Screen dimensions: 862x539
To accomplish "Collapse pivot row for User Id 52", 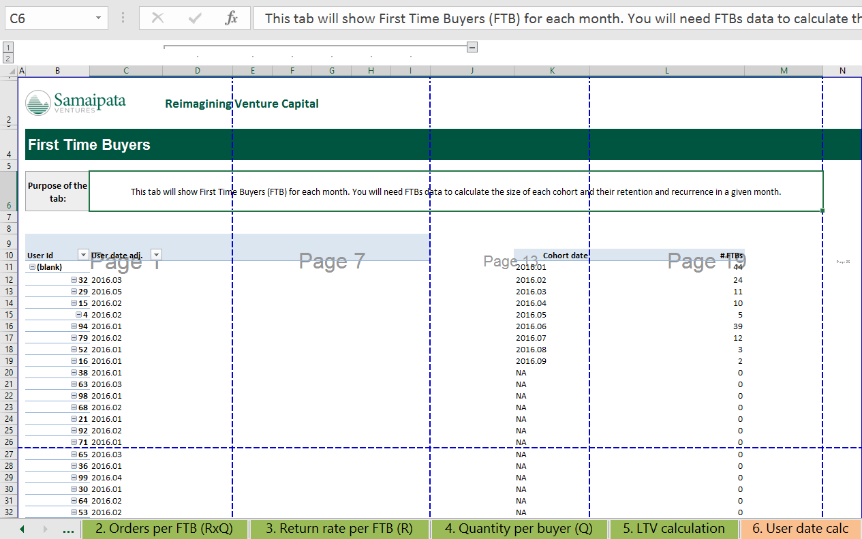I will tap(74, 350).
